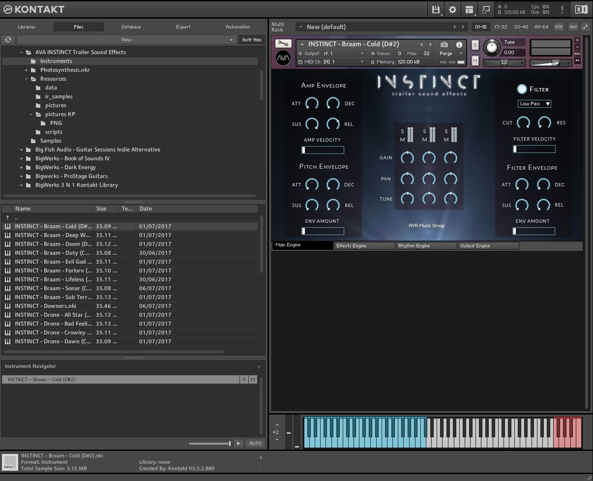593x481 pixels.
Task: Show the aux outputs panel
Action: (573, 27)
